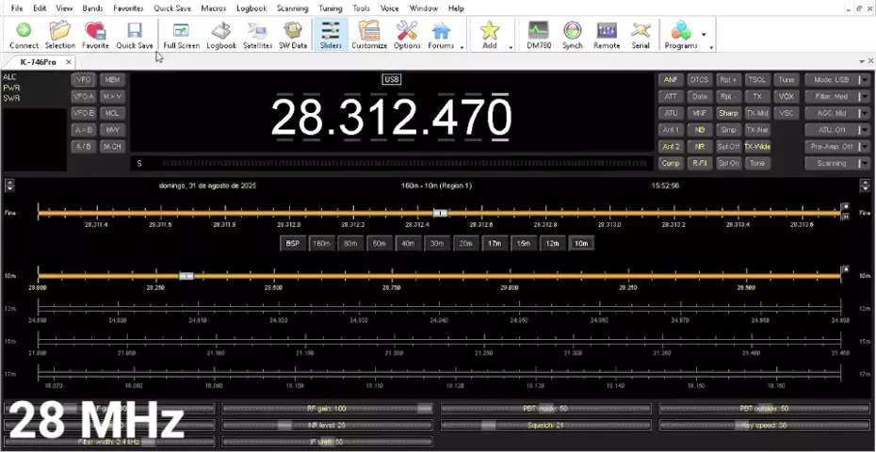Screen dimensions: 876x452
Task: Open the Macros menu
Action: click(213, 8)
